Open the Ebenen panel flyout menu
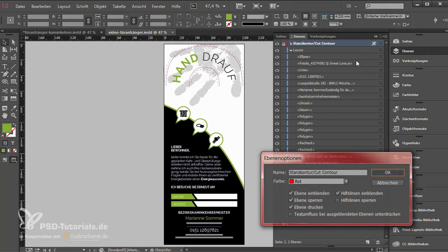 pos(385,37)
